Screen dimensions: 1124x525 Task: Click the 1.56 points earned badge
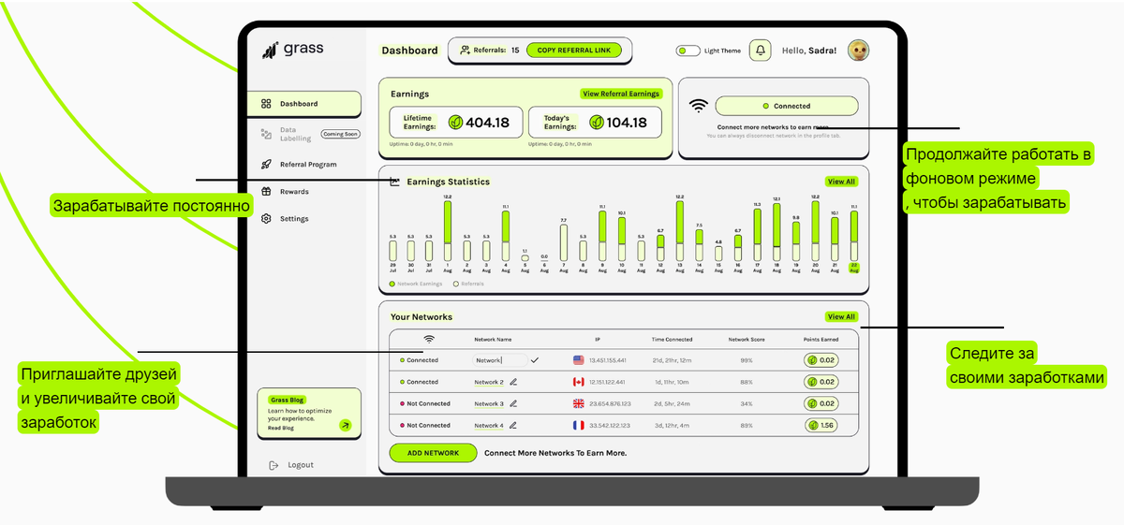pyautogui.click(x=821, y=425)
